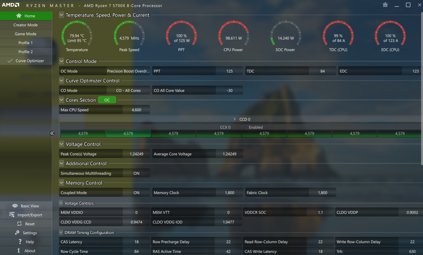Collapse the sidebar with double-chevron button
Image resolution: width=423 pixels, height=255 pixels.
(x=52, y=133)
